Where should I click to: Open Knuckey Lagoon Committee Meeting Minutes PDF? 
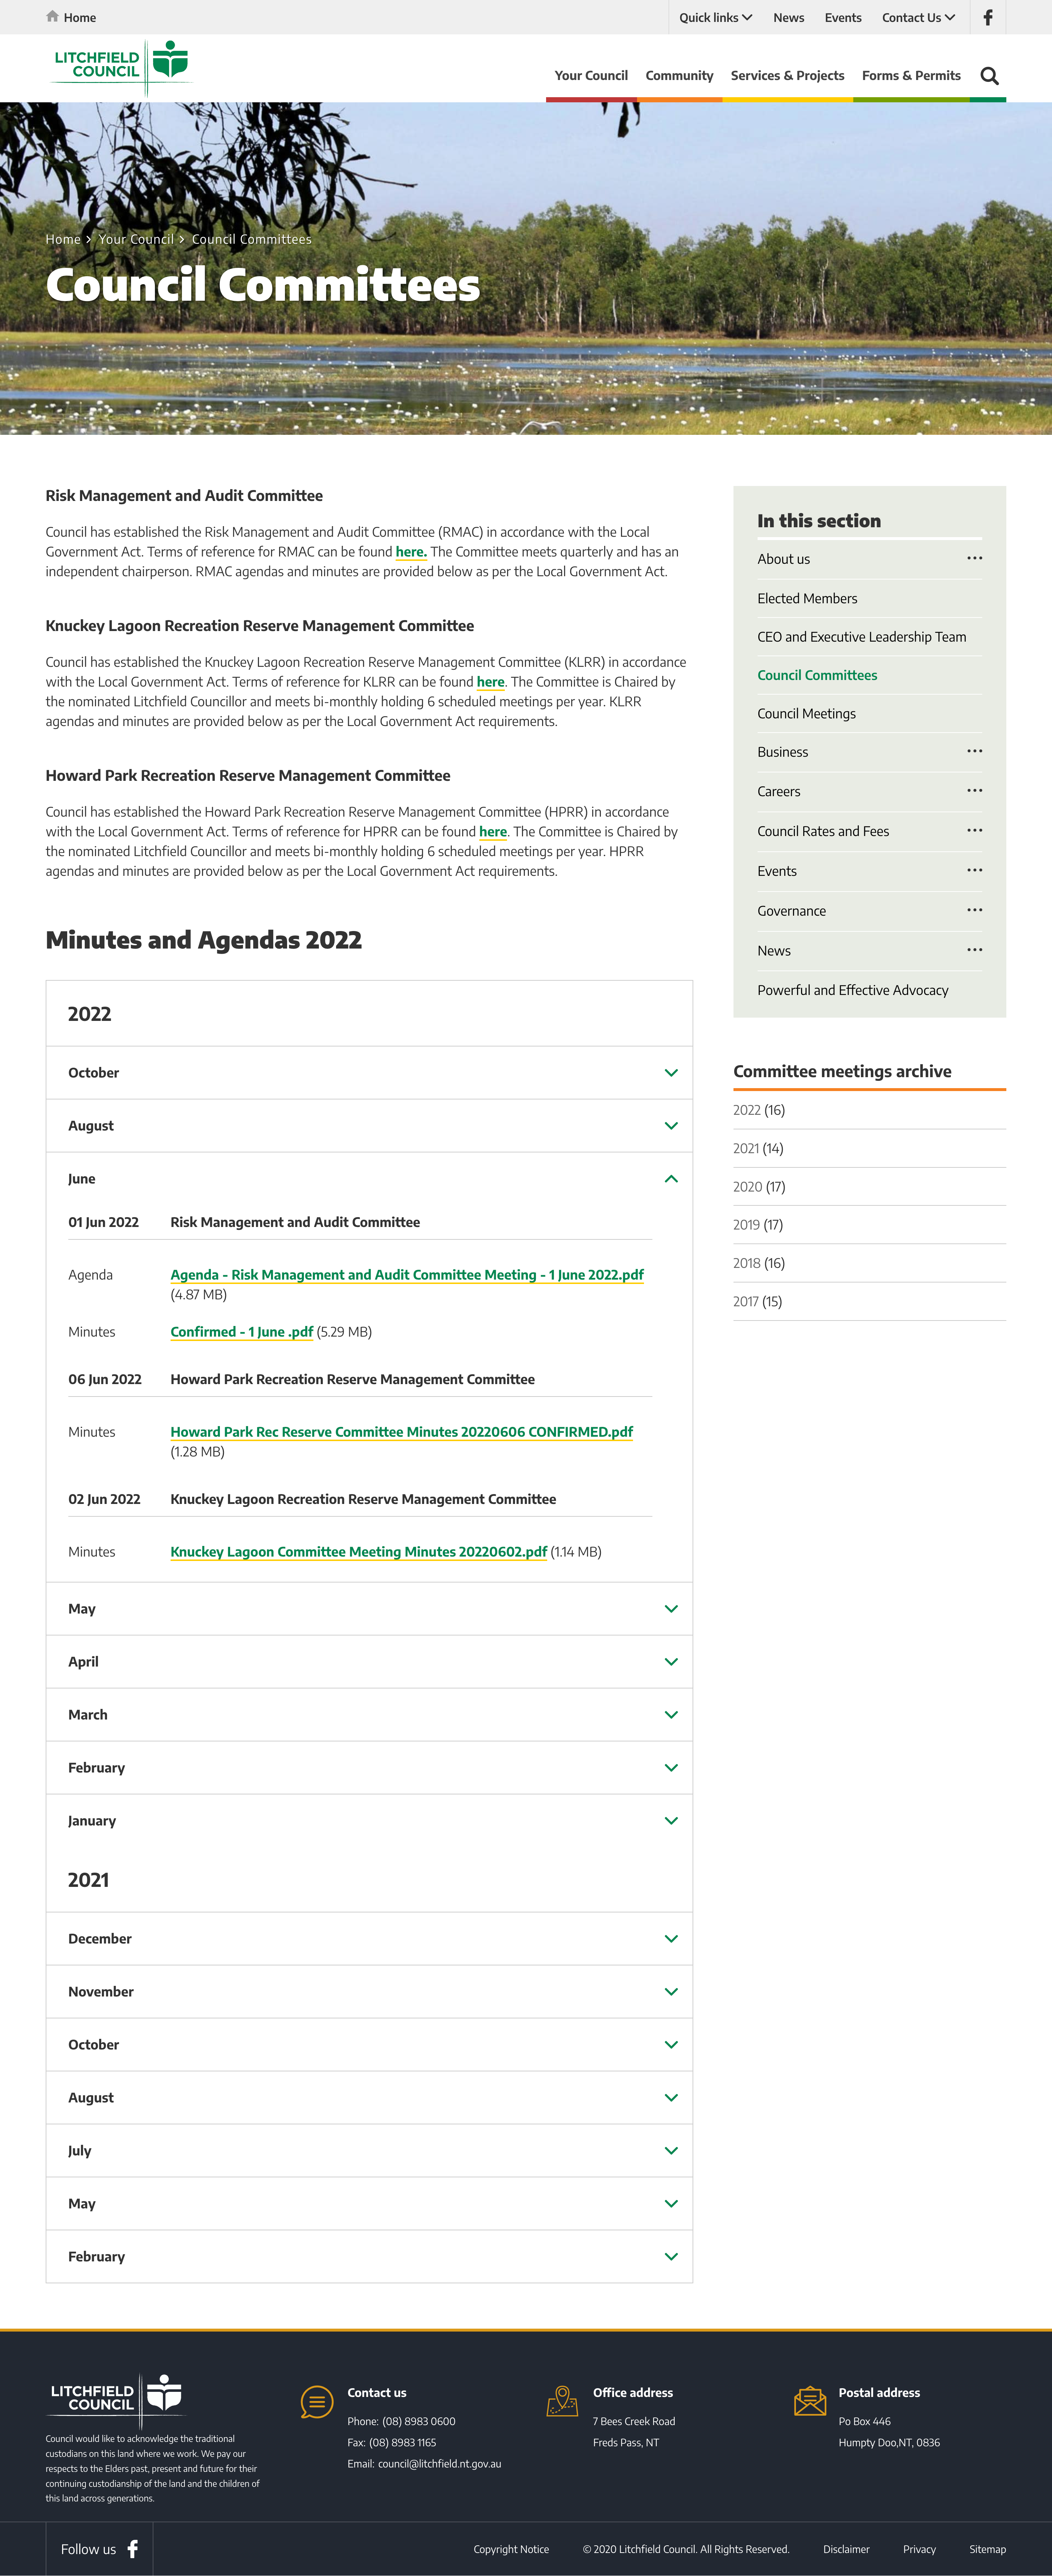[358, 1552]
